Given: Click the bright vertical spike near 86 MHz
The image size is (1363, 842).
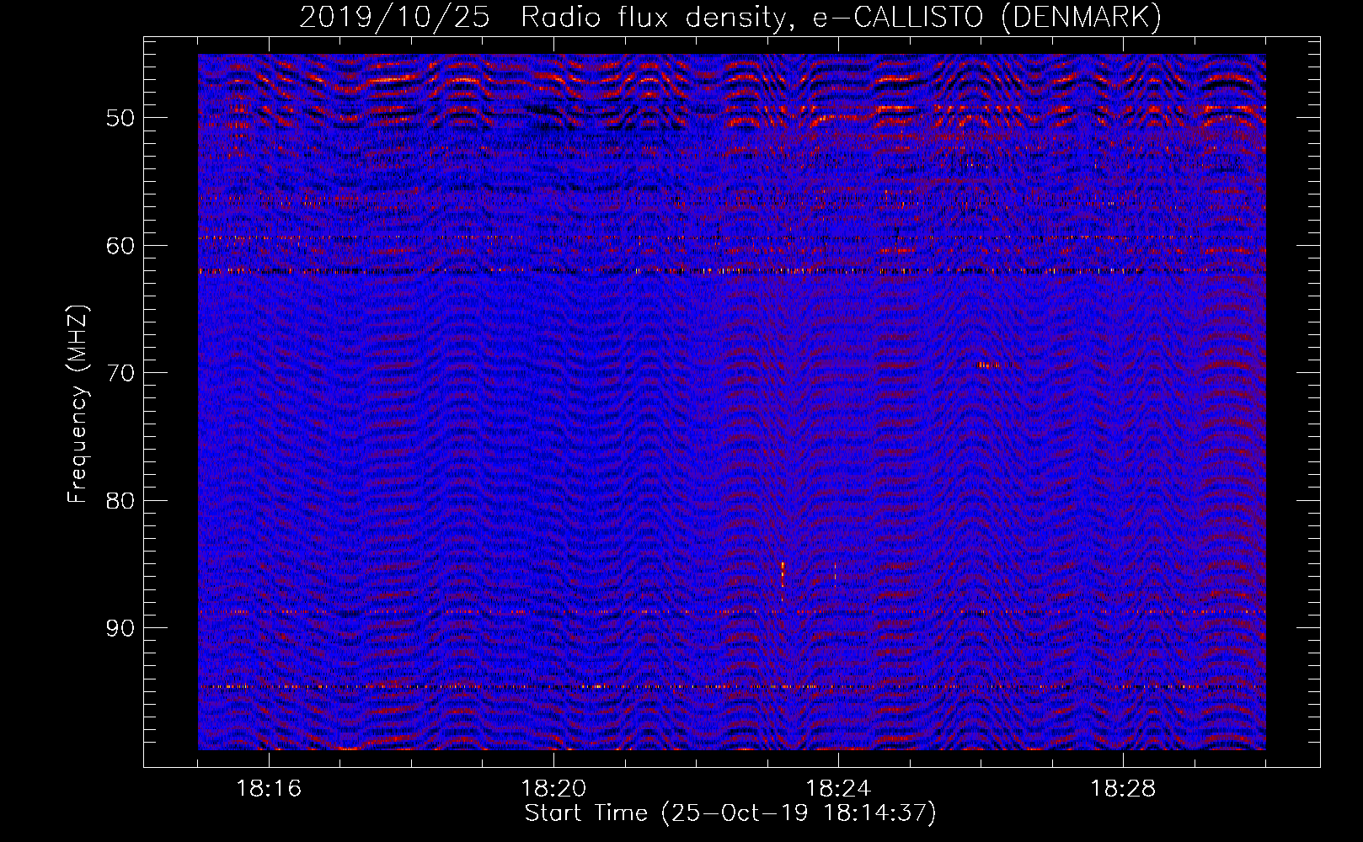Looking at the screenshot, I should (x=783, y=574).
